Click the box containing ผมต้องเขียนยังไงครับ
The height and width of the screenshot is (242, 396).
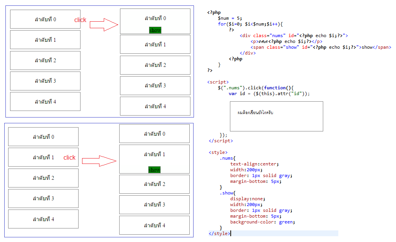(x=276, y=116)
